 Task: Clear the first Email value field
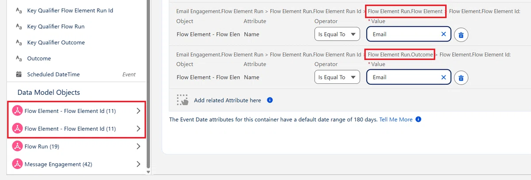pos(443,34)
